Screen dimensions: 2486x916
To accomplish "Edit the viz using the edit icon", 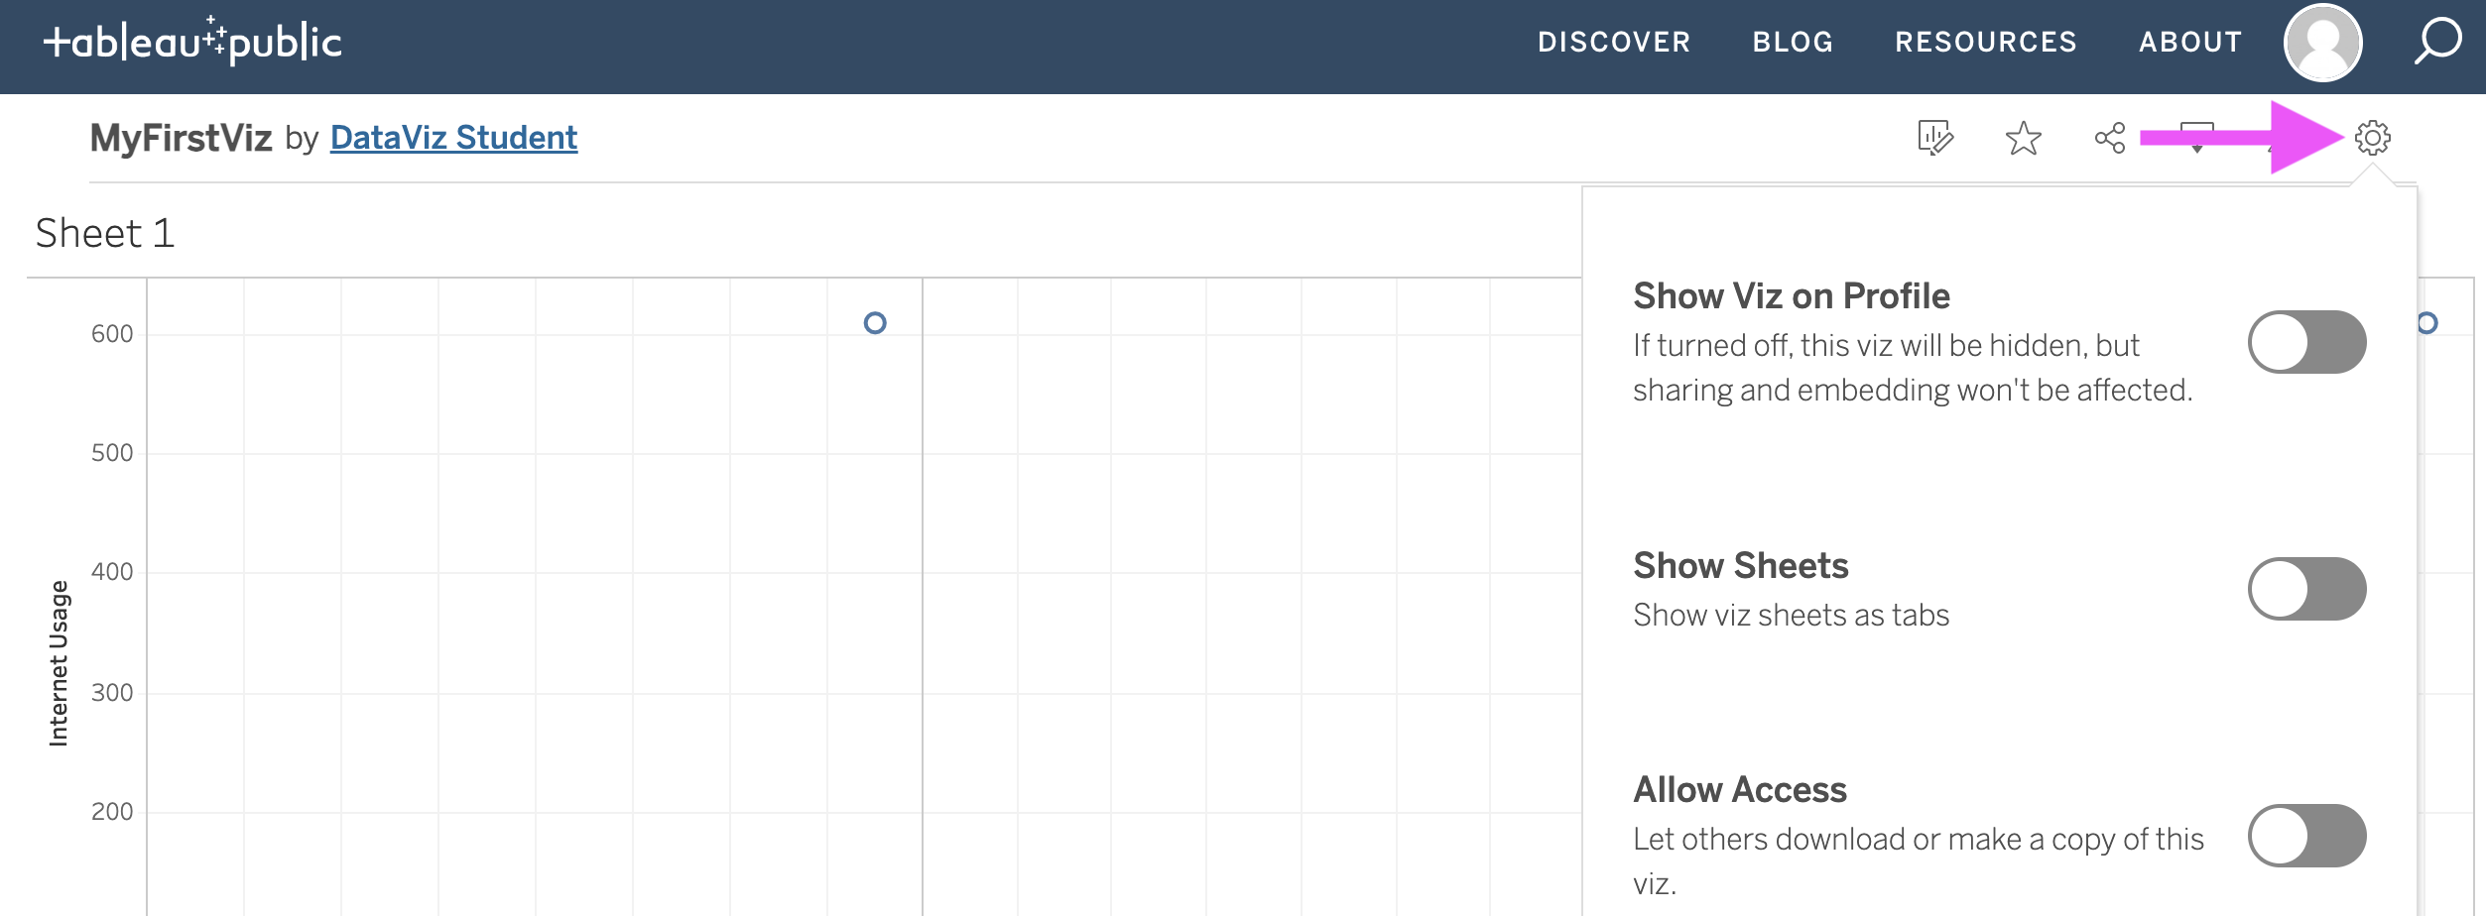I will (x=1936, y=139).
